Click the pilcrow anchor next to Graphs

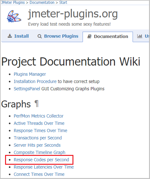(37, 104)
